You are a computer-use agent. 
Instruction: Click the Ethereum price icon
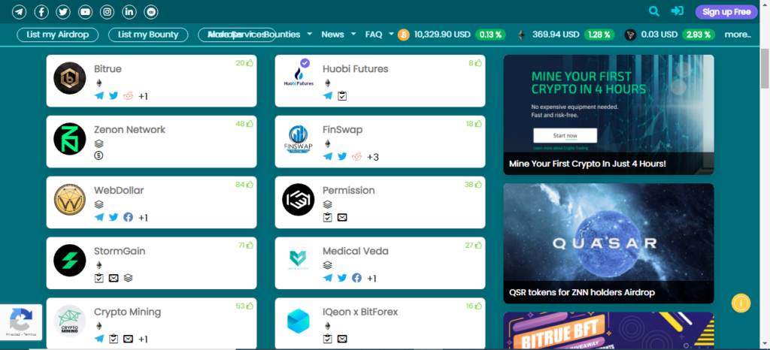521,35
